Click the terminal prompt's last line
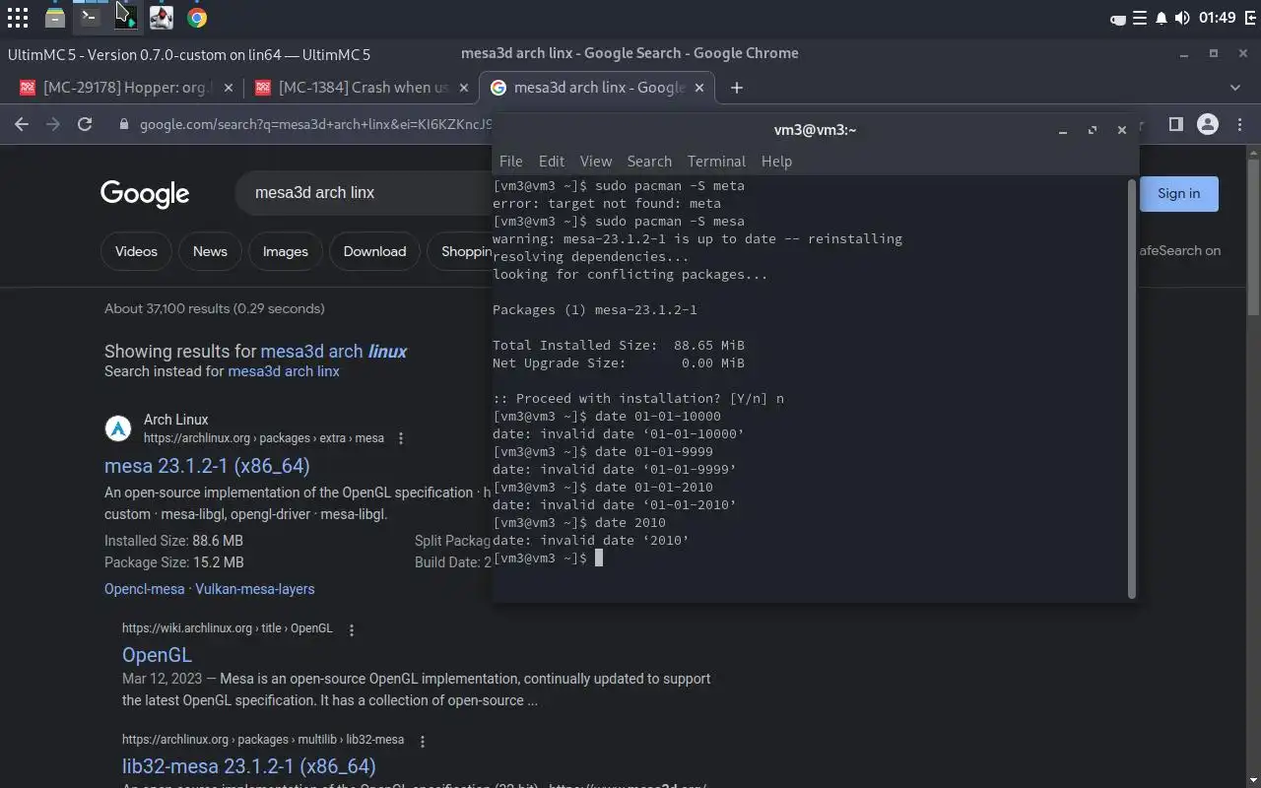 point(548,558)
